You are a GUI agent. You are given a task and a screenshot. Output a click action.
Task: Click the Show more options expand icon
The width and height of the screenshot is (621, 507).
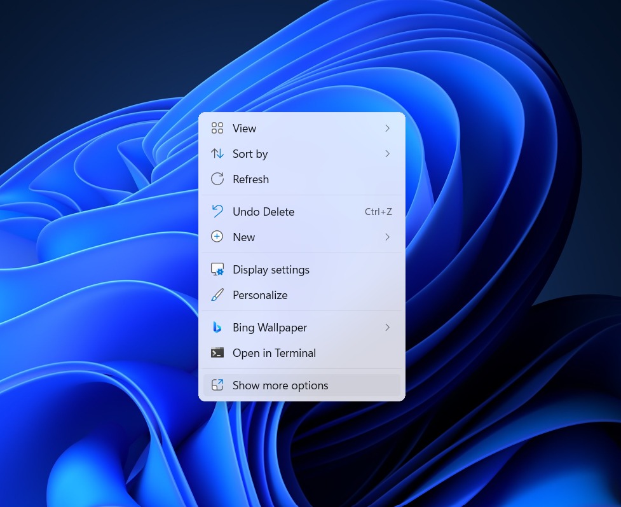(x=217, y=385)
